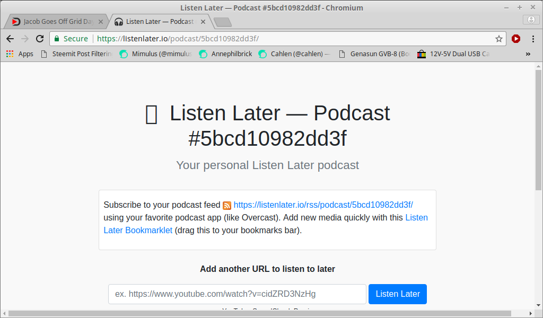Open the Apps grid shortcut

tap(20, 54)
